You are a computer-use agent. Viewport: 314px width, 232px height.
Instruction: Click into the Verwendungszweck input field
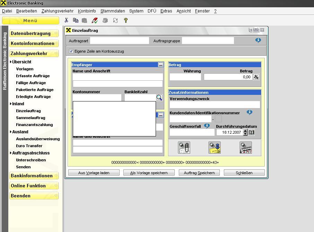(x=215, y=105)
